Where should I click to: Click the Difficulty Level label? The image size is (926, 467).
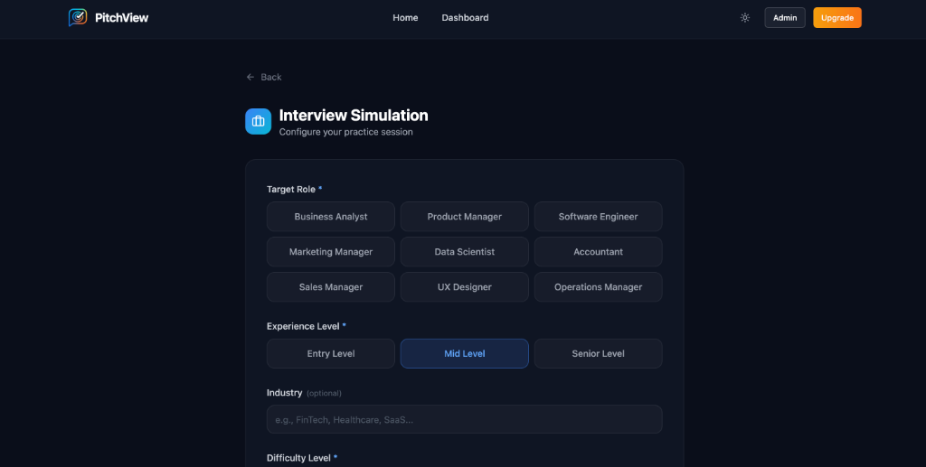coord(298,458)
